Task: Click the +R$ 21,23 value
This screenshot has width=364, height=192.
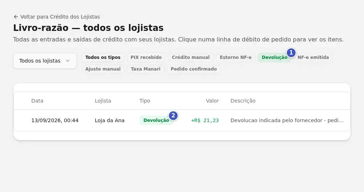Action: pyautogui.click(x=205, y=120)
